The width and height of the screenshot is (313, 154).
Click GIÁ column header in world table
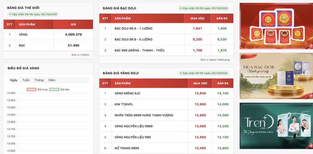[x=73, y=25]
